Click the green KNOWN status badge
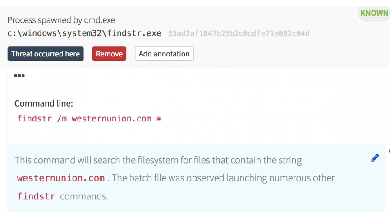Viewport: 390px width, 218px height. [x=374, y=13]
